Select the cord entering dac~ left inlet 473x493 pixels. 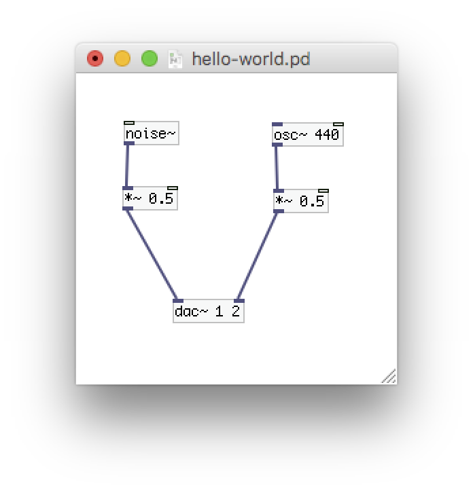point(152,255)
